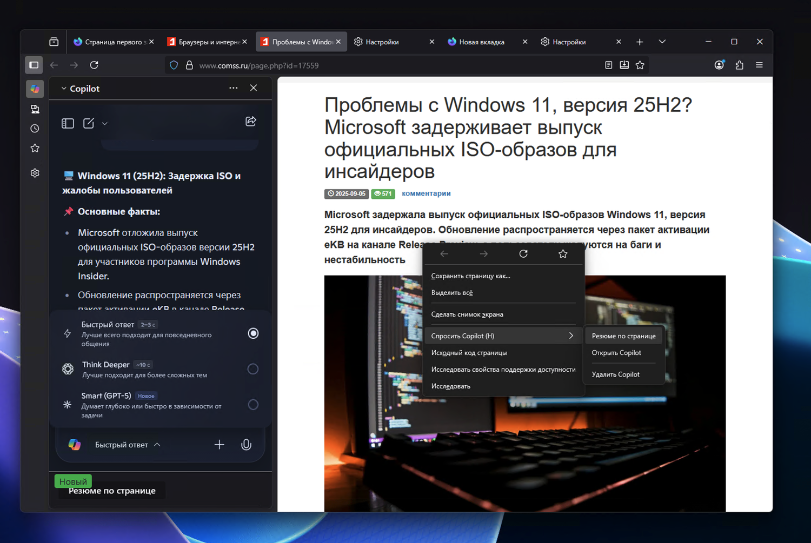
Task: Open history from the sidebar clock icon
Action: pyautogui.click(x=35, y=129)
